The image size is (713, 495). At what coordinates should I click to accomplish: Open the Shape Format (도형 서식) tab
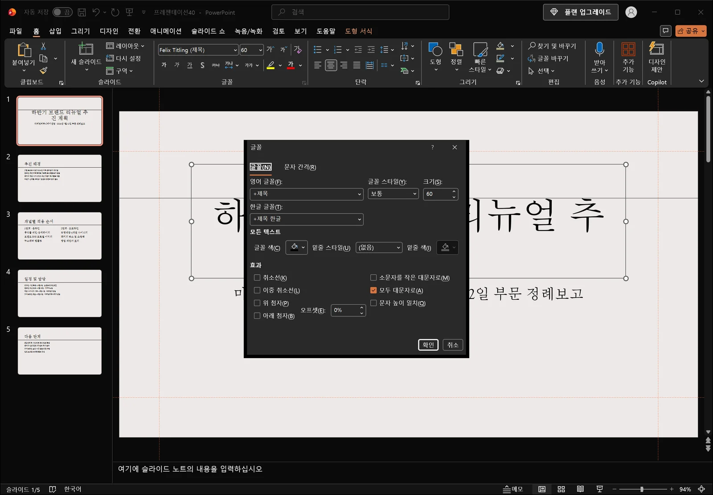[358, 31]
